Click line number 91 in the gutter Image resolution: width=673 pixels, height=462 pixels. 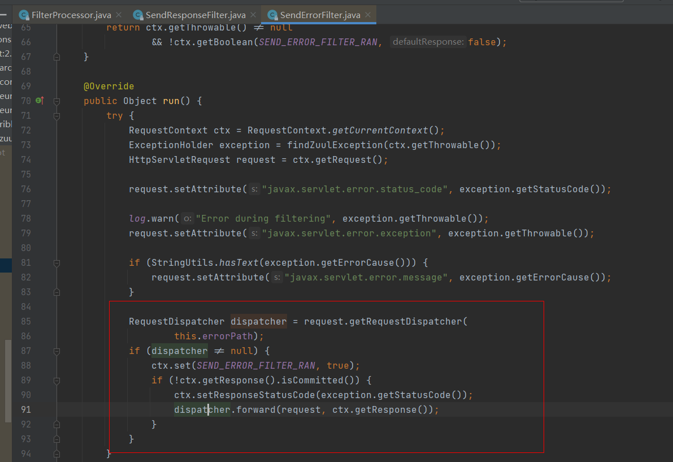[x=26, y=409]
